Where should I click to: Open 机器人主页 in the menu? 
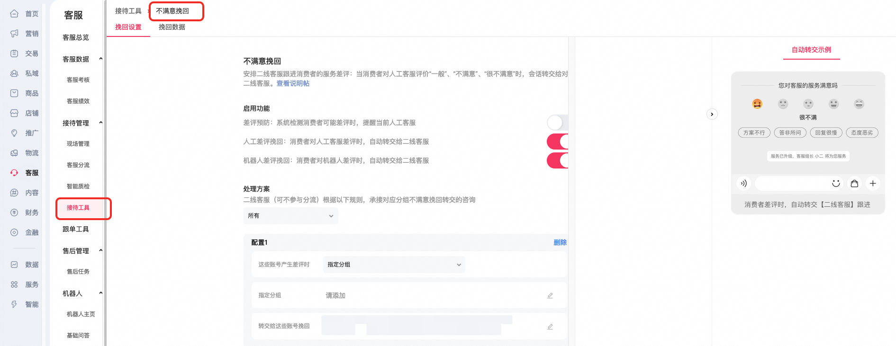(81, 314)
